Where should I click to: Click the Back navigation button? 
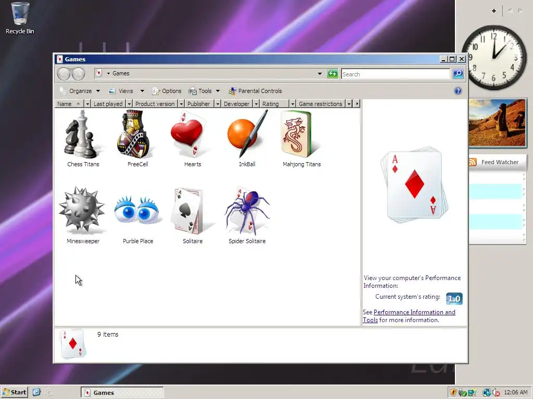click(x=64, y=74)
